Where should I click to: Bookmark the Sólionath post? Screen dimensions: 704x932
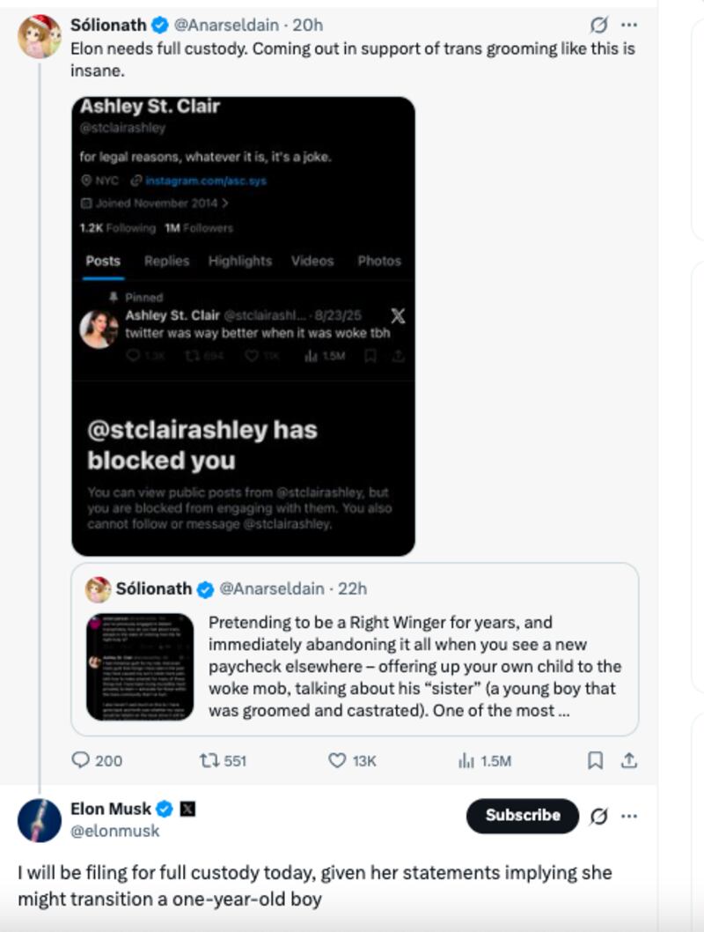[595, 760]
